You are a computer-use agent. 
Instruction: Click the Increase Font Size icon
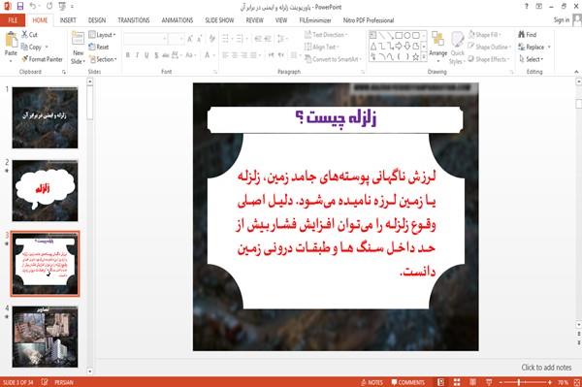[x=190, y=39]
